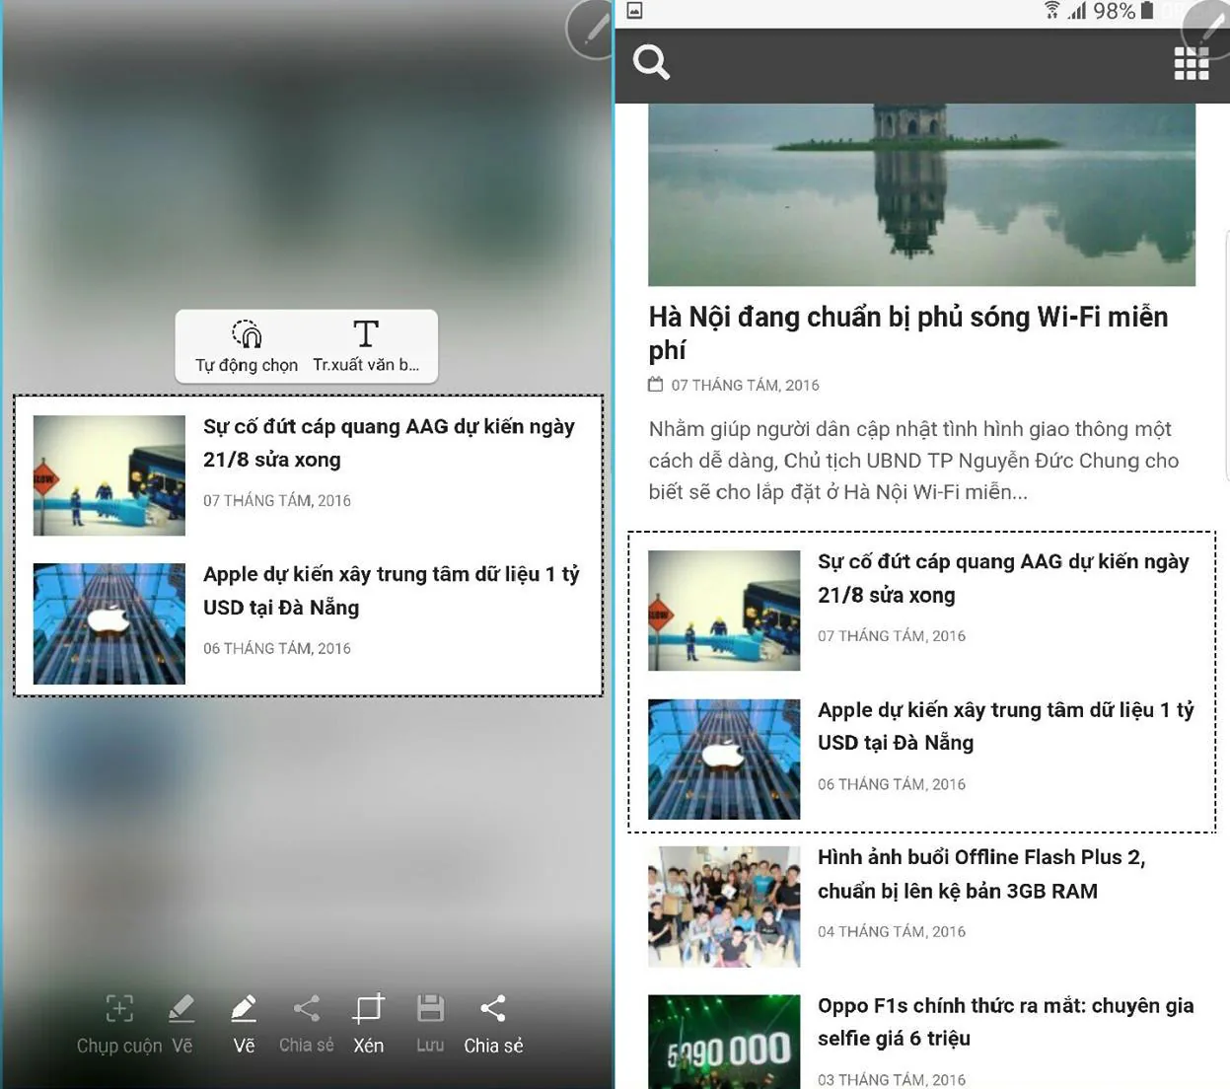
Task: Click the date '04 THÁNG TÁM, 2016'
Action: [892, 931]
